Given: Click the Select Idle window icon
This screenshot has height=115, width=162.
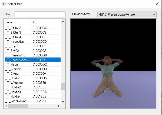Looking at the screenshot, I should click(4, 4).
